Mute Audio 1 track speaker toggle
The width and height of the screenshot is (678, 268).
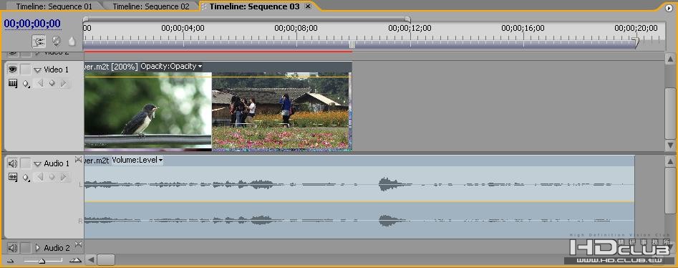point(13,163)
